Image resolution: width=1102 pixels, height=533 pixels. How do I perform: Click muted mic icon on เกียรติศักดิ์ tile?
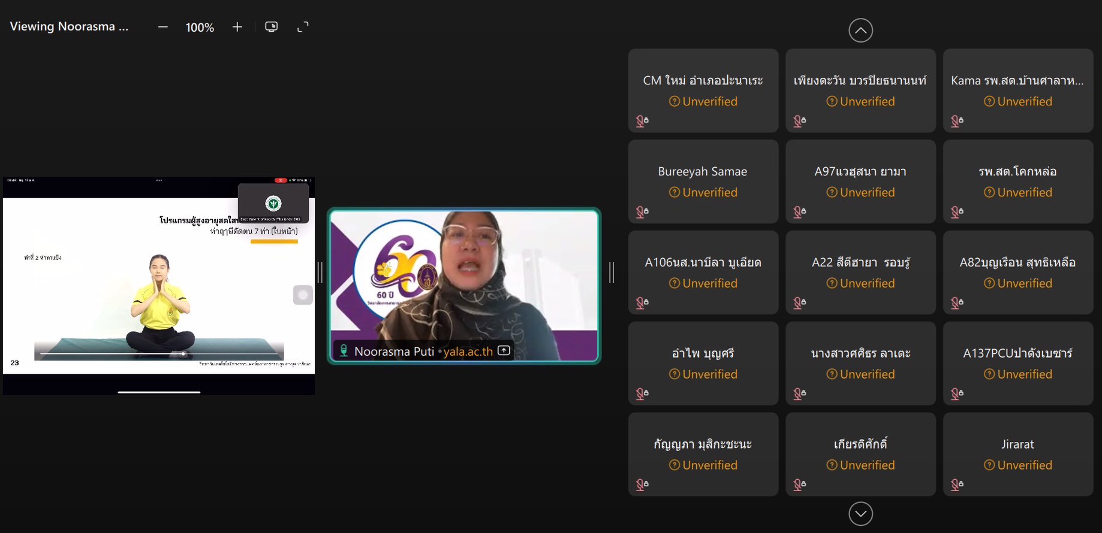coord(800,484)
